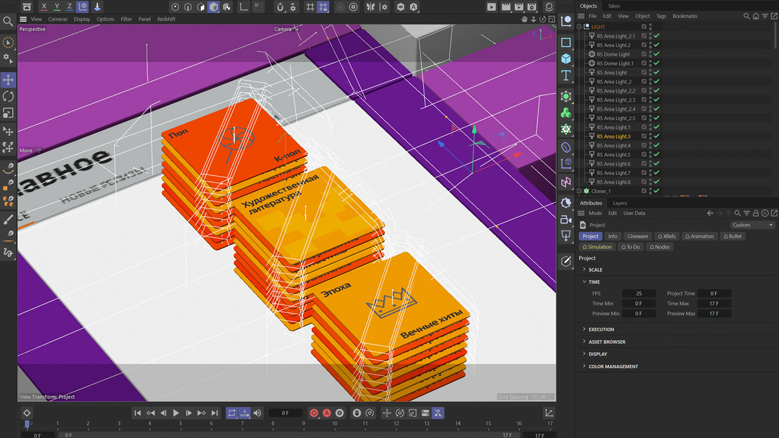The width and height of the screenshot is (779, 438).
Task: Click the Text spline tool icon
Action: coord(566,75)
